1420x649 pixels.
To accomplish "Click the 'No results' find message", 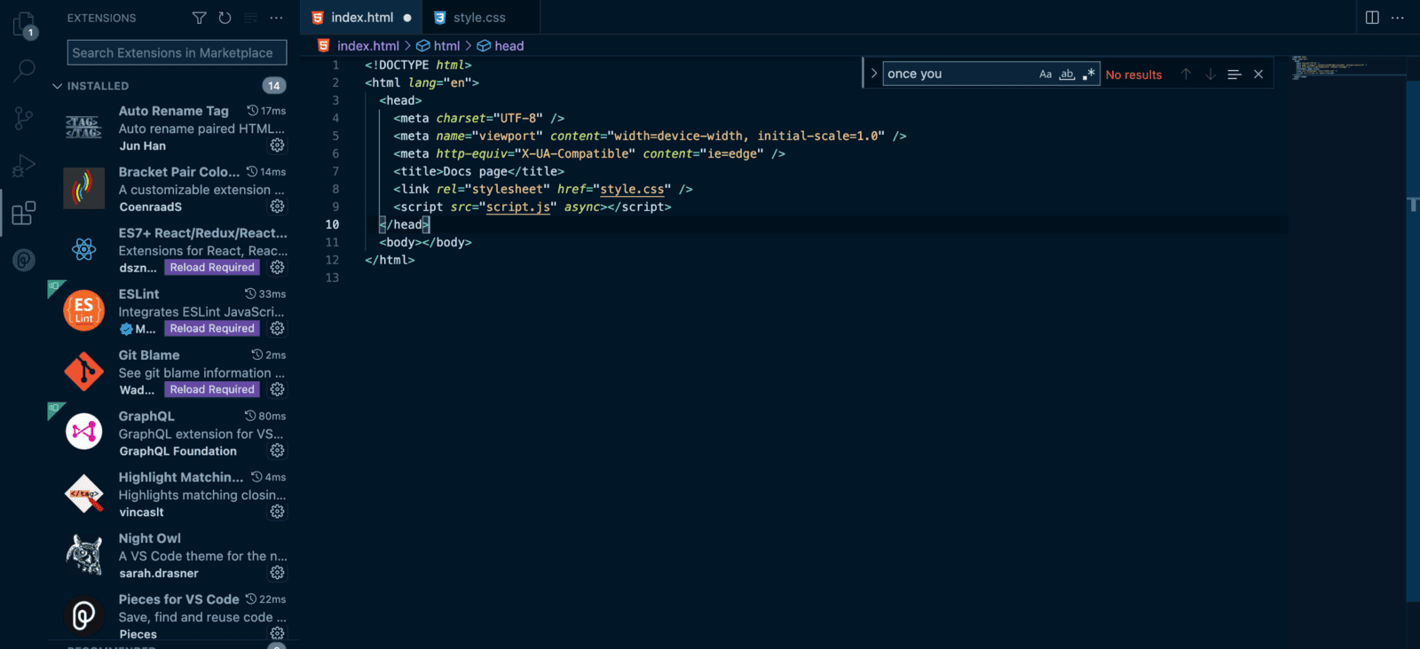I will point(1133,74).
